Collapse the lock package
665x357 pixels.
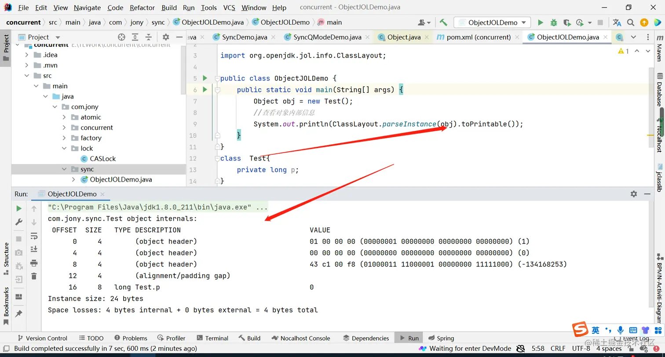pos(64,149)
